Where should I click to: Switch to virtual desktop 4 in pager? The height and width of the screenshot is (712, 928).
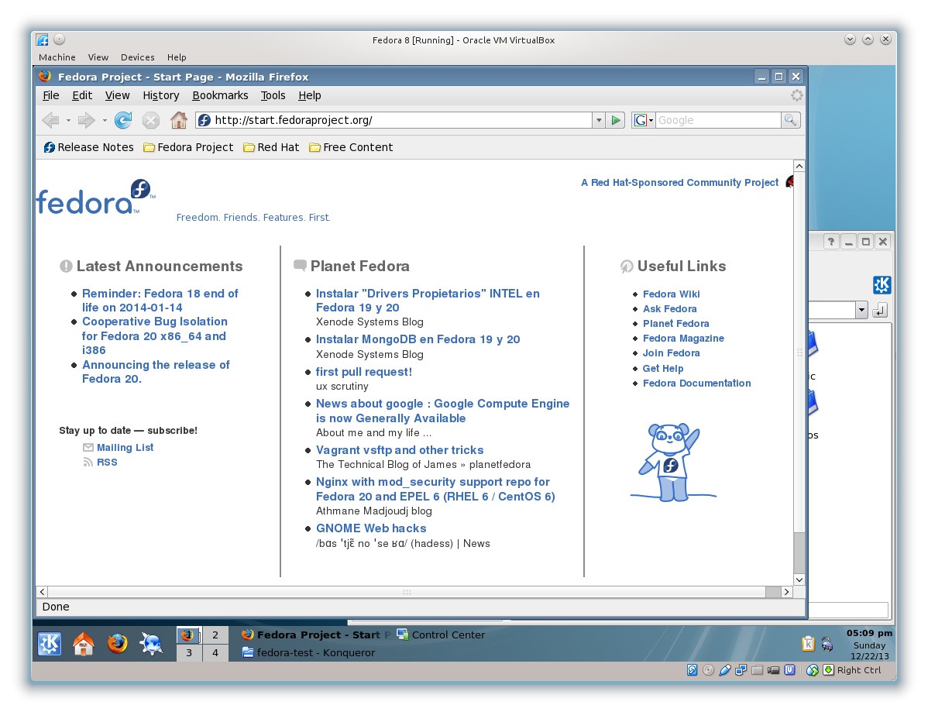(x=215, y=653)
